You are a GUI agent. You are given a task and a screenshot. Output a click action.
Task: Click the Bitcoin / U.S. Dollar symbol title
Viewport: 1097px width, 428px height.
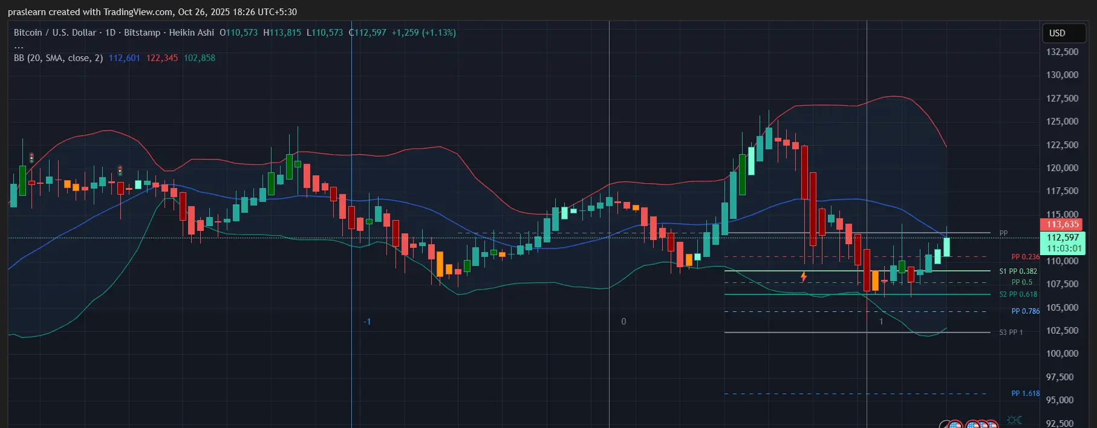pos(55,33)
